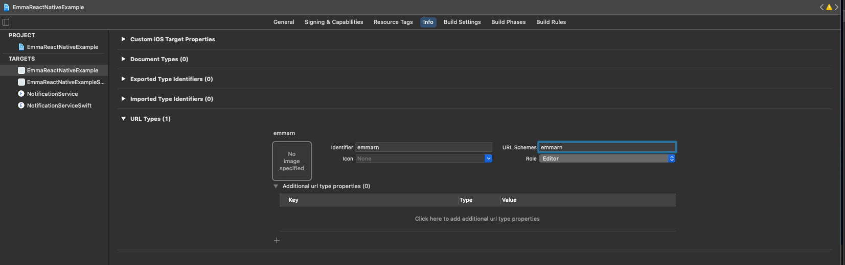Click the yellow warning issue icon

(x=829, y=7)
